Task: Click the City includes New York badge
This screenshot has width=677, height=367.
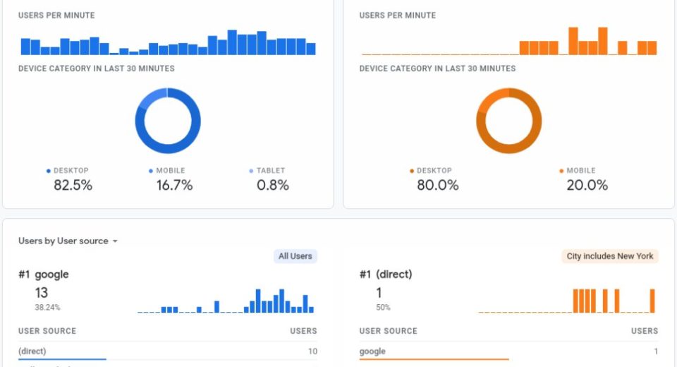Action: pyautogui.click(x=609, y=256)
